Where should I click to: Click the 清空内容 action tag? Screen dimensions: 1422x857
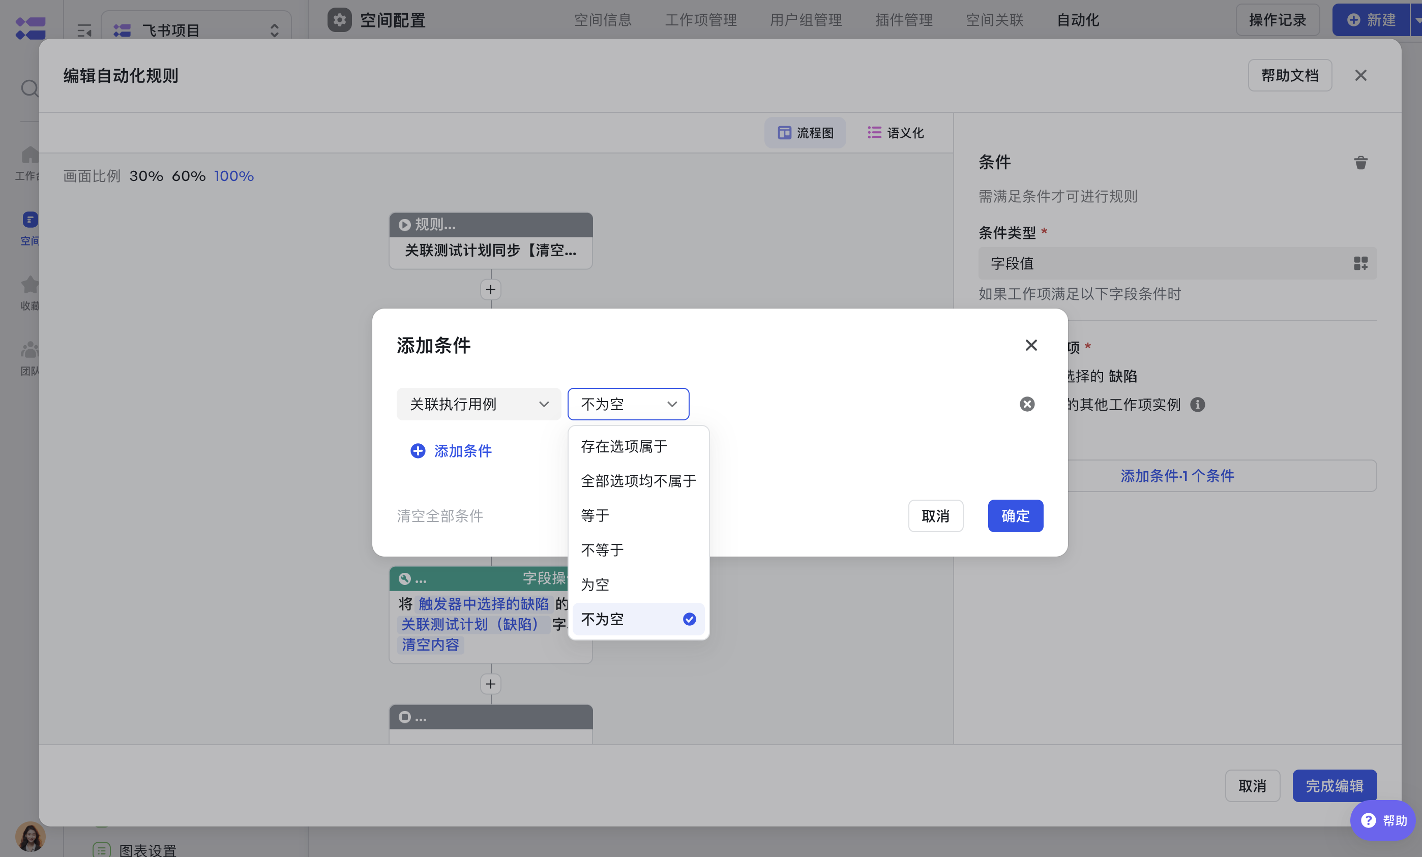click(x=431, y=644)
